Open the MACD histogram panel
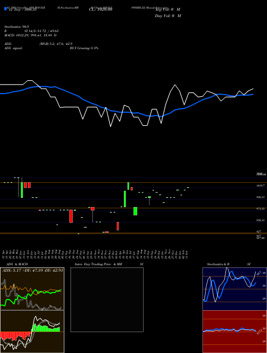 pos(32,332)
